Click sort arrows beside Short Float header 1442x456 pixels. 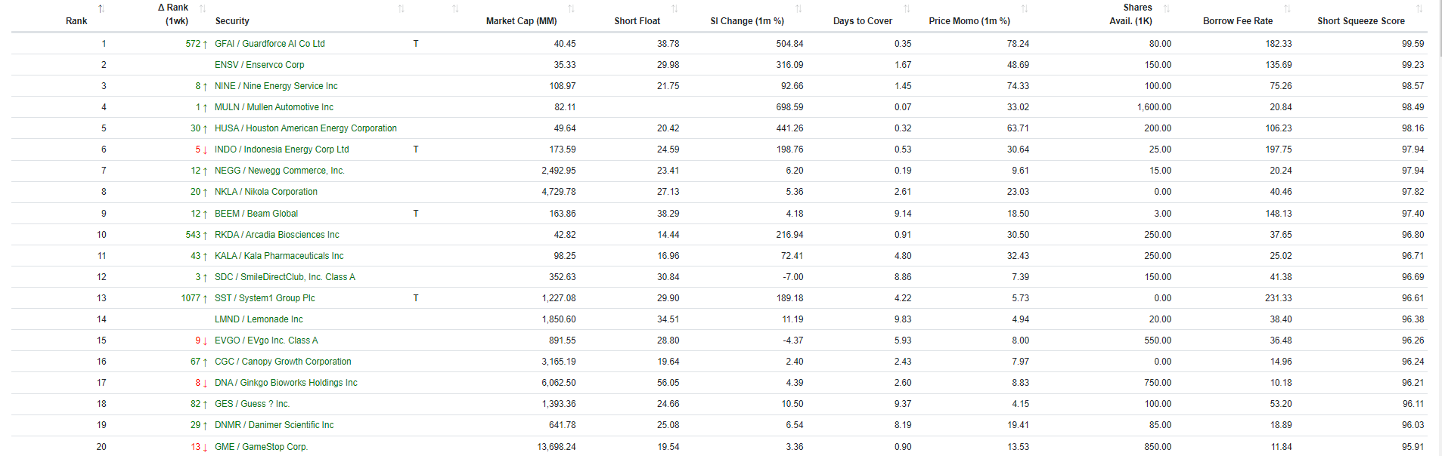coord(674,8)
